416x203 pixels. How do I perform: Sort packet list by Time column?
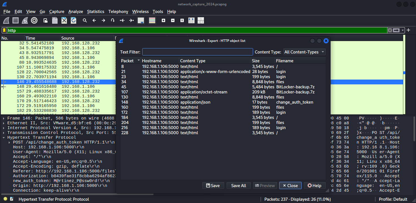42,38
